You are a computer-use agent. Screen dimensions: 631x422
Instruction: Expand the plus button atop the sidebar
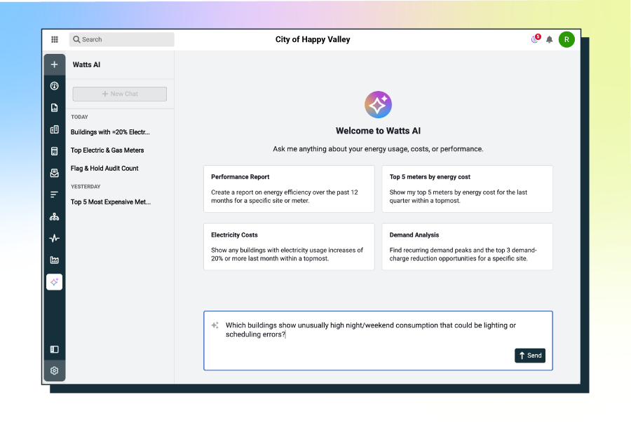pos(54,64)
